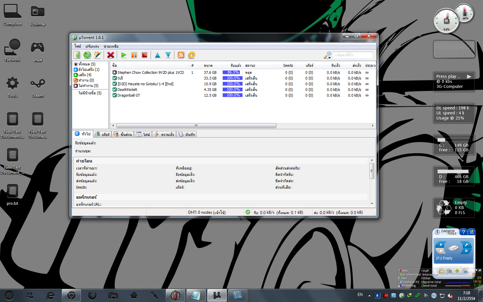
Task: Click the details pane vertical scrollbar down arrow
Action: 372,204
